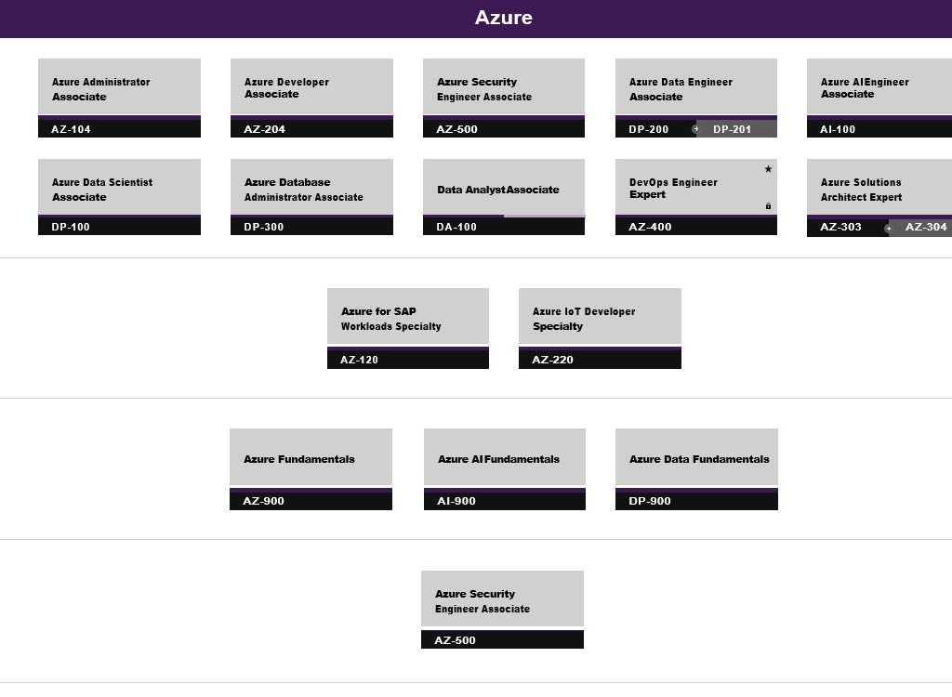Select the AZ-400 exam code
The image size is (952, 697).
point(650,227)
